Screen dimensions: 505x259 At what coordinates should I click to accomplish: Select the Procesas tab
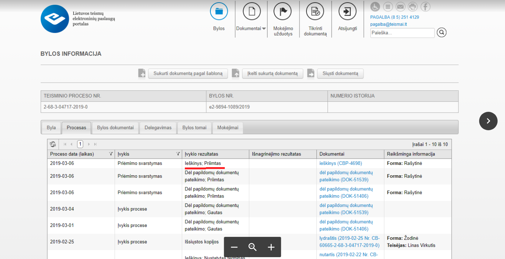click(x=77, y=128)
